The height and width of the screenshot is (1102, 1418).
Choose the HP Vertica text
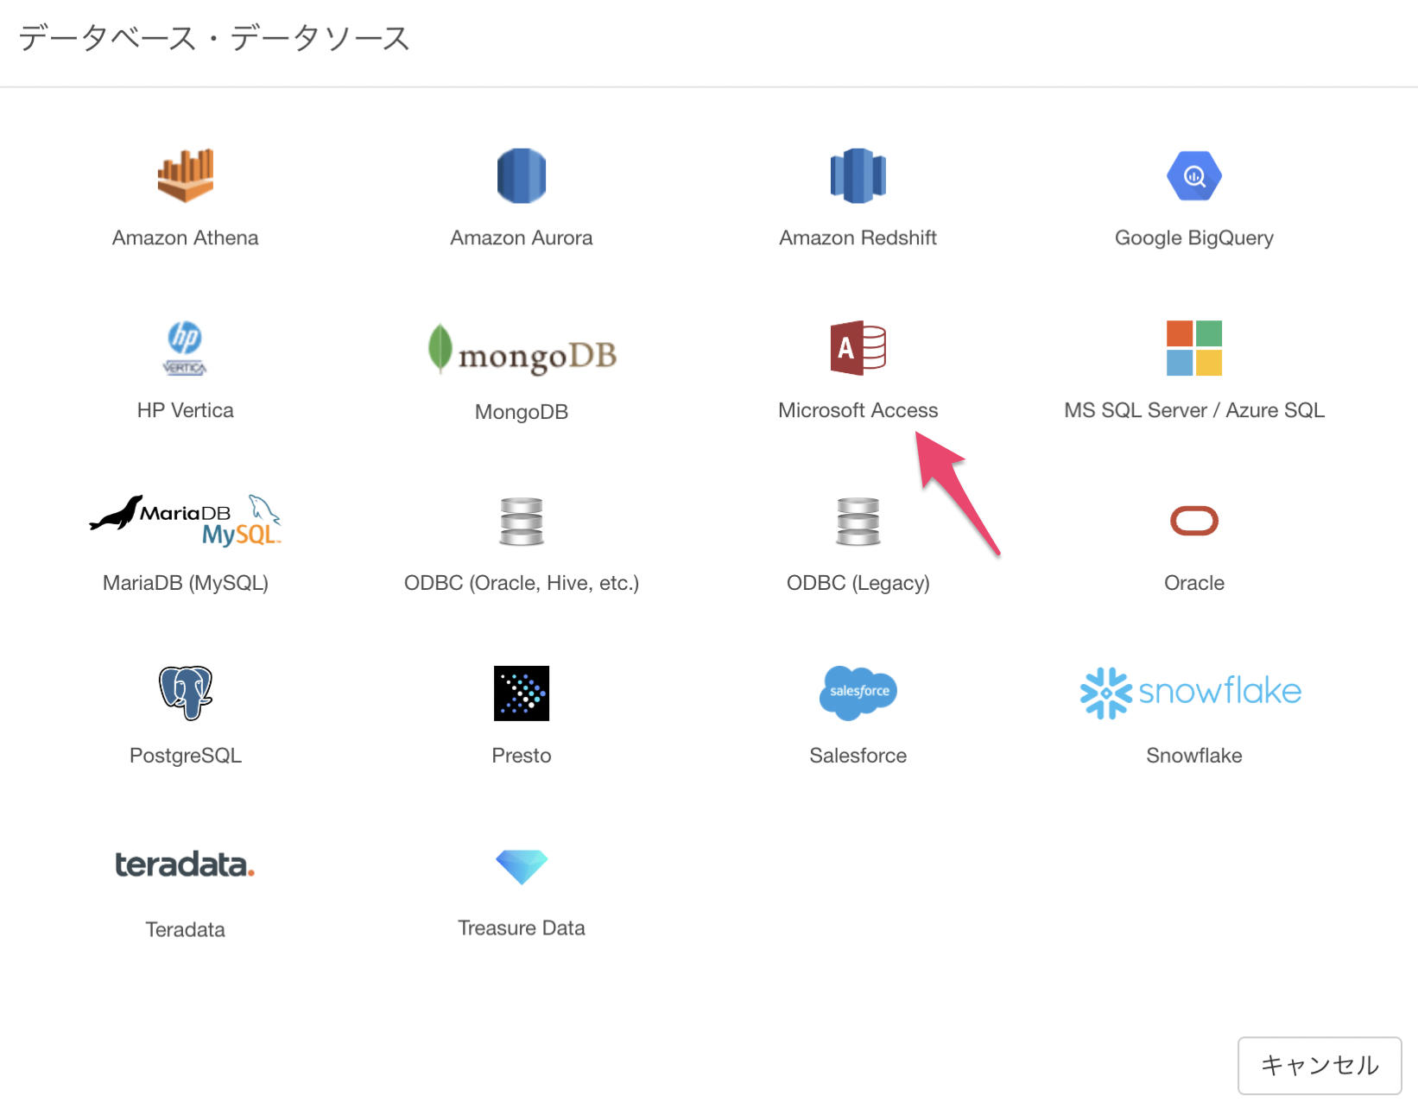[185, 410]
